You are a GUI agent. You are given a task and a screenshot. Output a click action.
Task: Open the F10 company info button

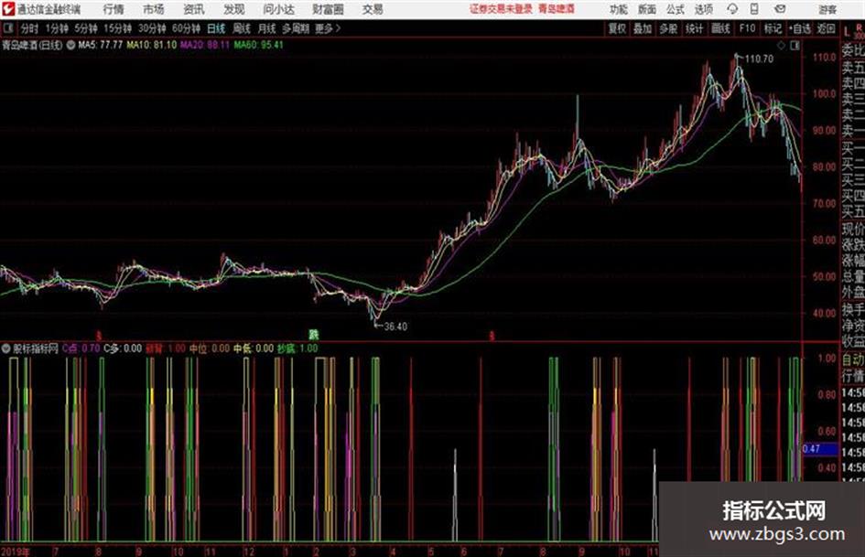coord(747,28)
